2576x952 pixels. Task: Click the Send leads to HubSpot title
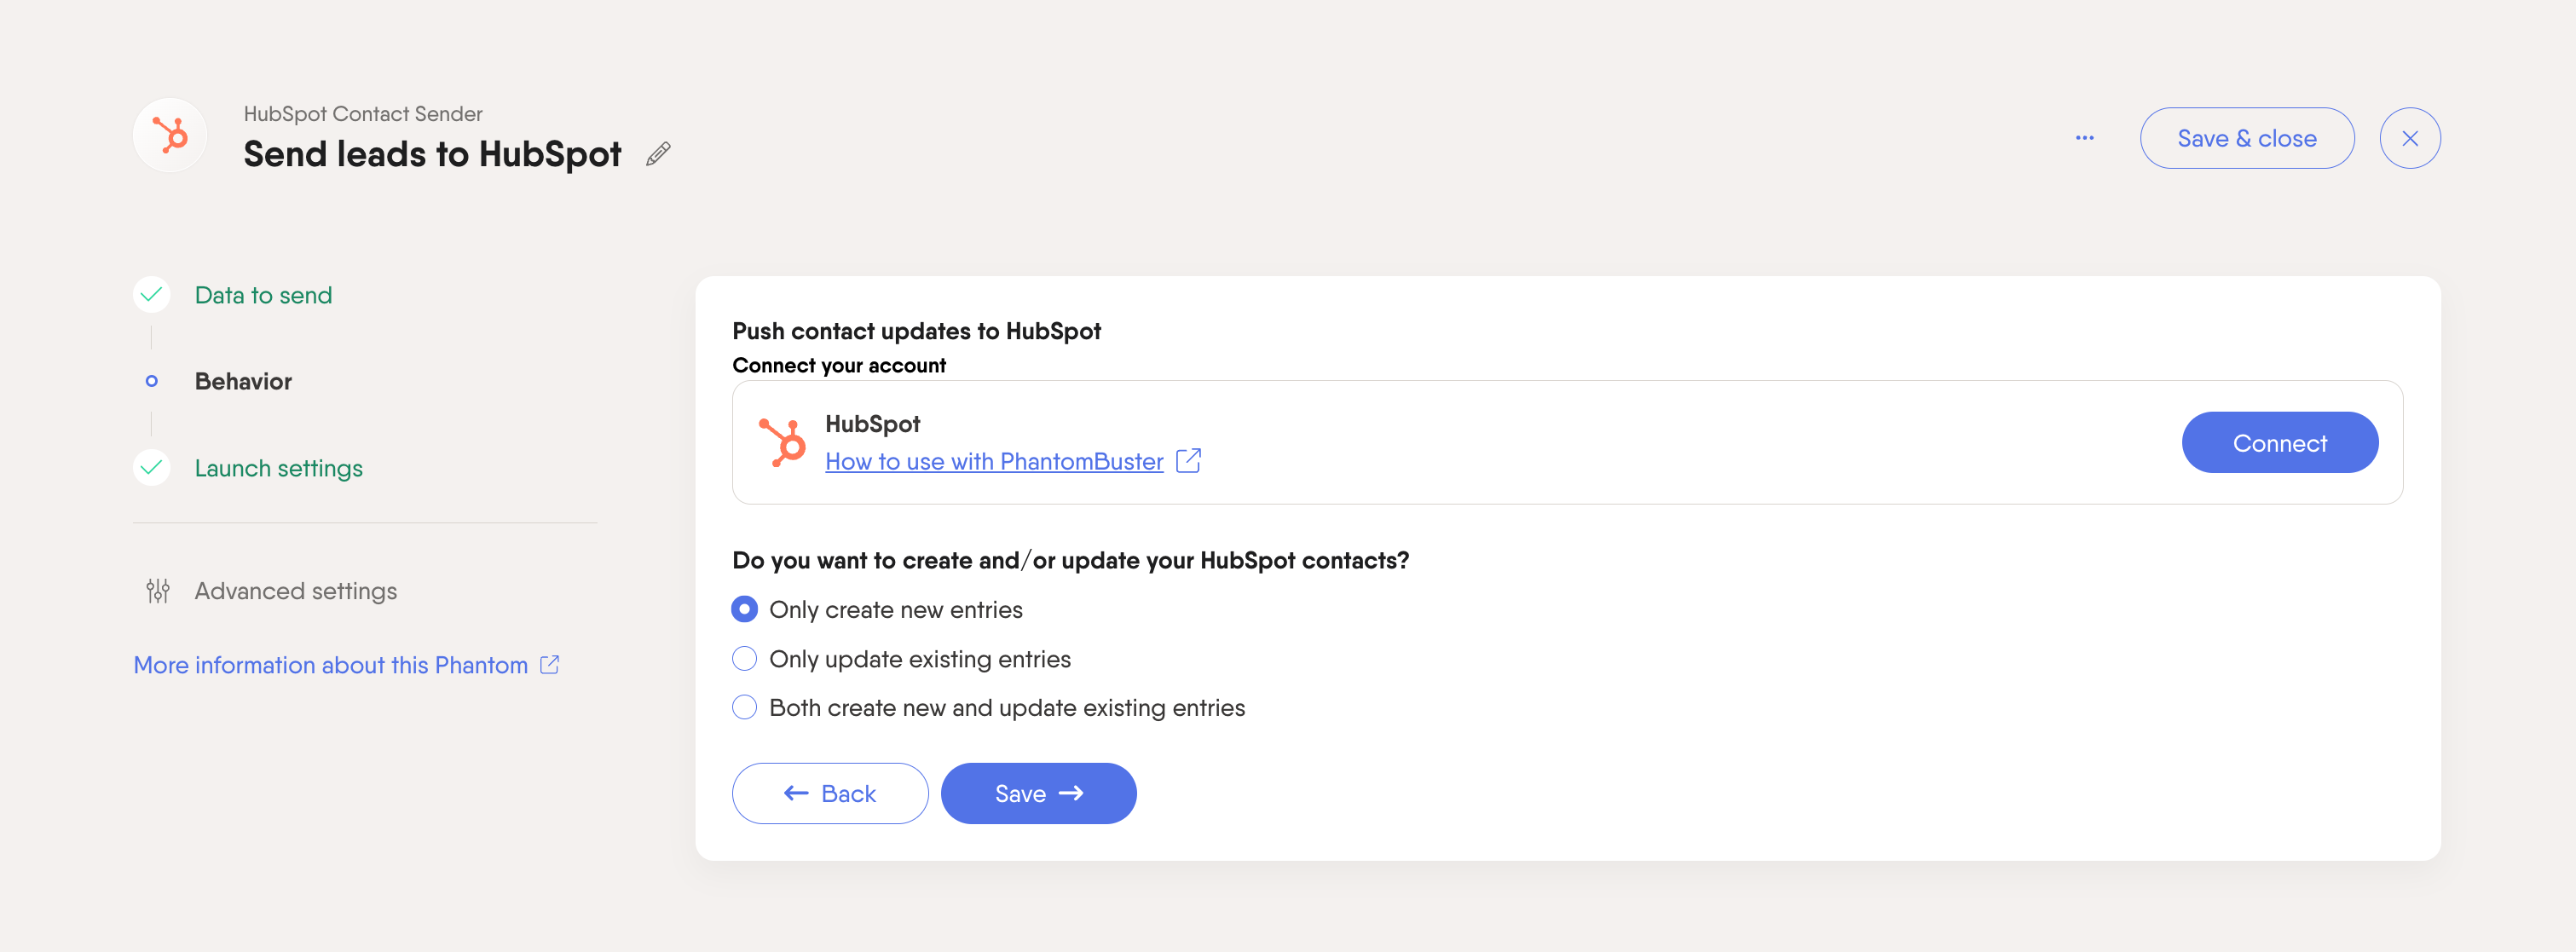click(432, 154)
